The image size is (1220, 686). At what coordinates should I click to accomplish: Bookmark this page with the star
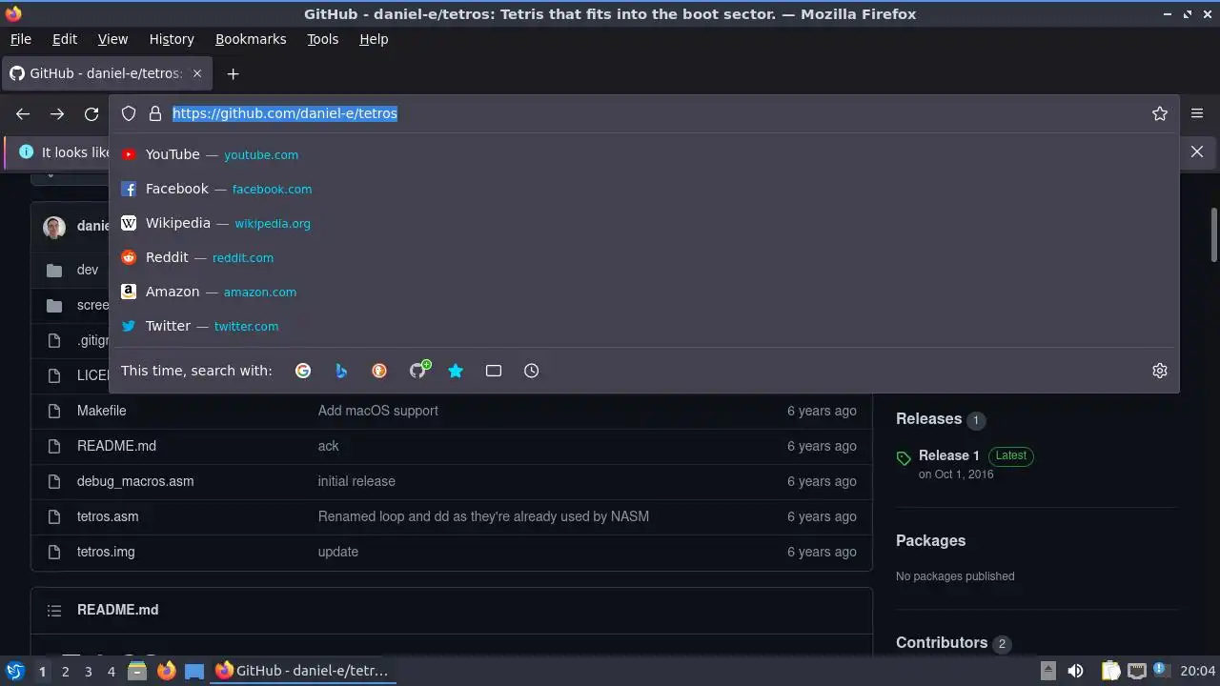click(1160, 113)
